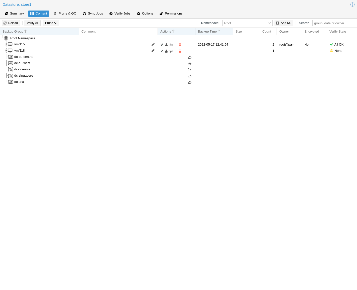Click the Add NS button
The height and width of the screenshot is (290, 357).
pyautogui.click(x=284, y=23)
